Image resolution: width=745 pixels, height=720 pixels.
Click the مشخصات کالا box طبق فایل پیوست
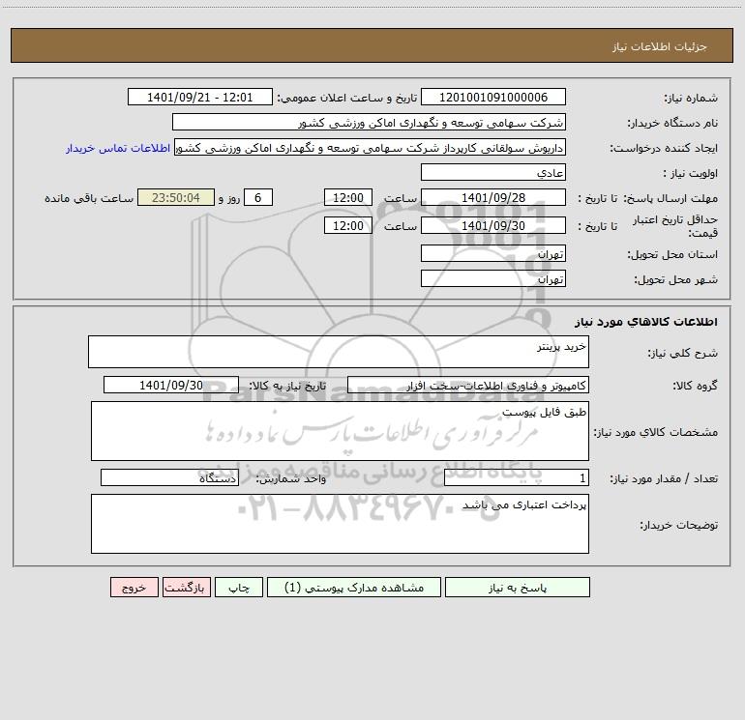(340, 431)
